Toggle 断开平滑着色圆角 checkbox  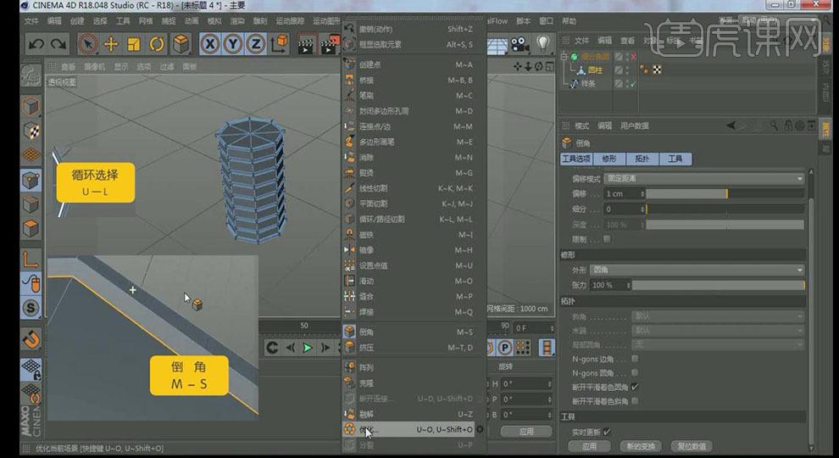pyautogui.click(x=635, y=387)
